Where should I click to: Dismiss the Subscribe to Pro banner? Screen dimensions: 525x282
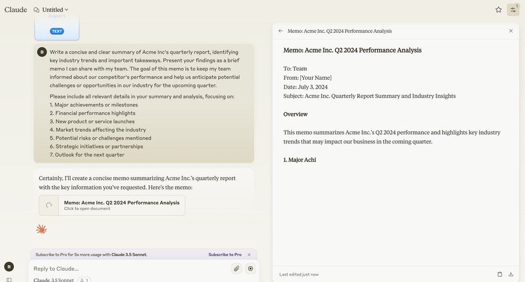[249, 255]
